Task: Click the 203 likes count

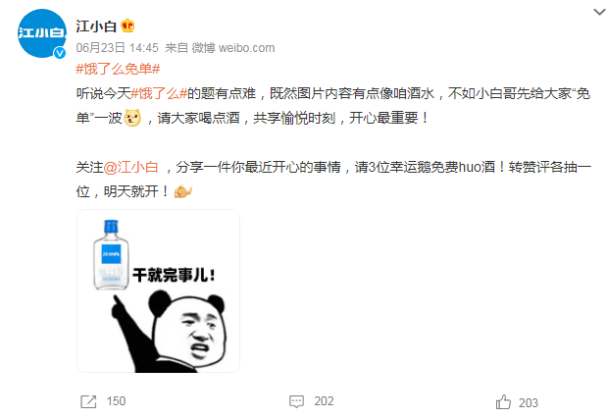Action: (x=529, y=403)
